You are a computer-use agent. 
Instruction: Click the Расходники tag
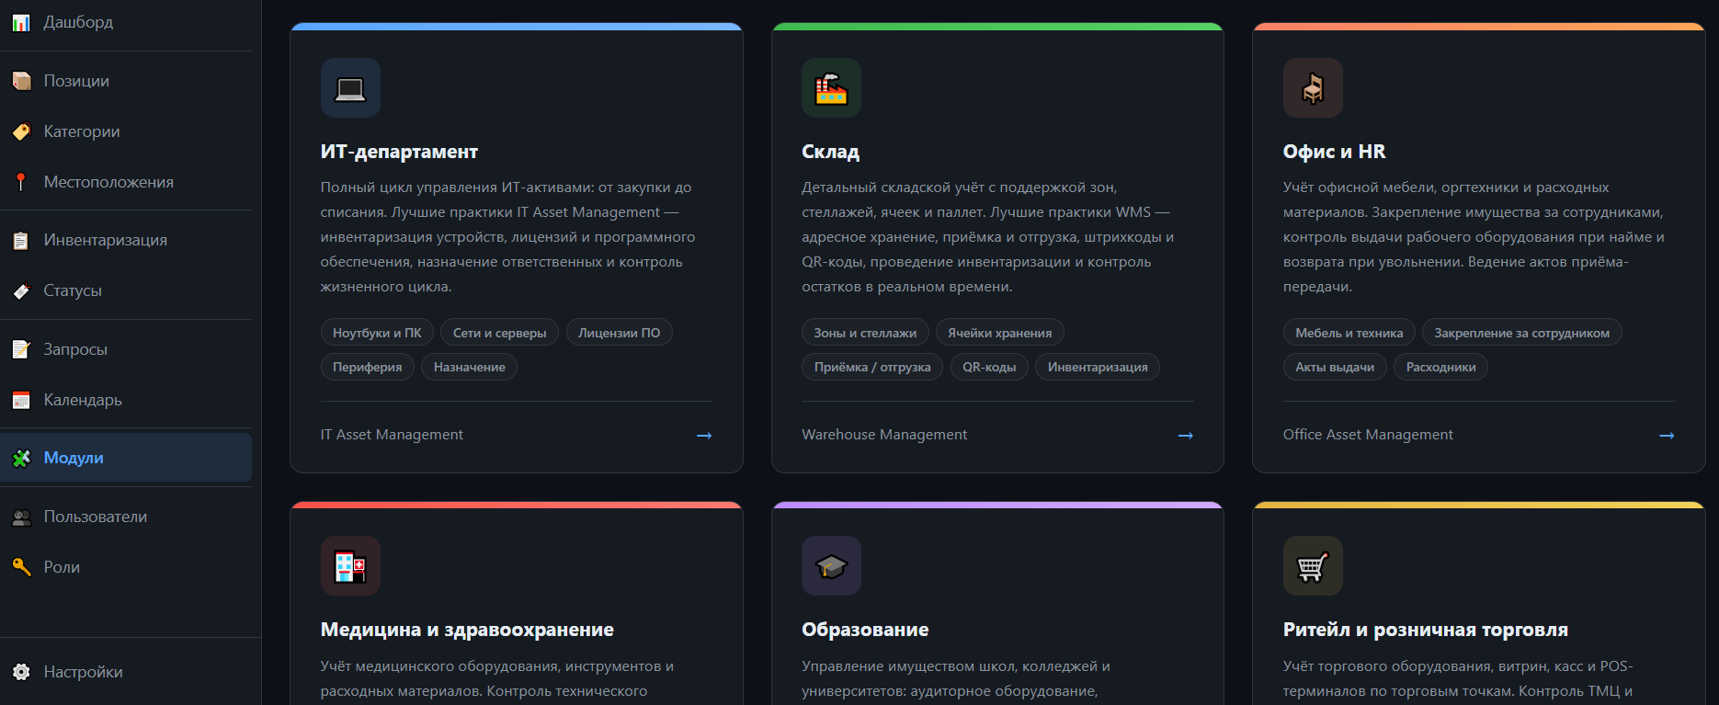pyautogui.click(x=1441, y=367)
